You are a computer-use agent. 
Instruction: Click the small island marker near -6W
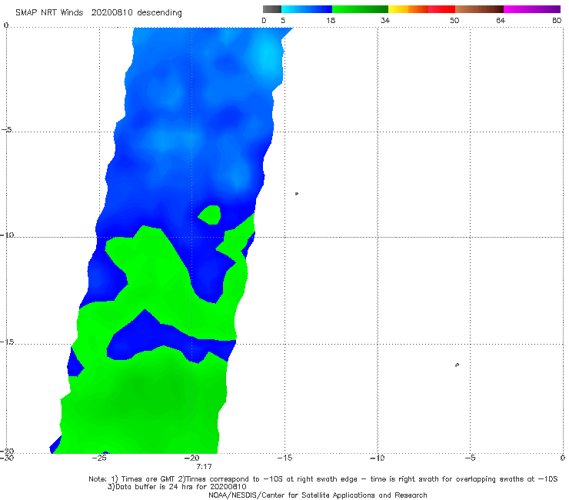[x=457, y=365]
